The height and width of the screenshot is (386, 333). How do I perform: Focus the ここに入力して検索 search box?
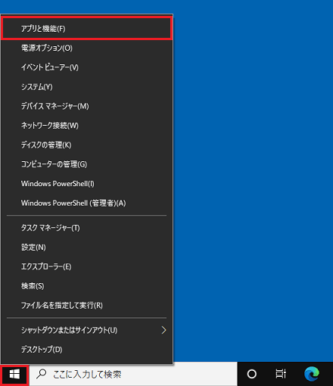click(133, 374)
